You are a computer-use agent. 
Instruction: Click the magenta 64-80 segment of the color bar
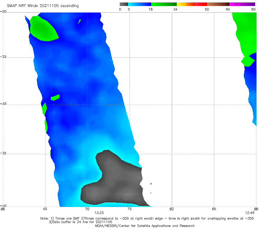242,4
